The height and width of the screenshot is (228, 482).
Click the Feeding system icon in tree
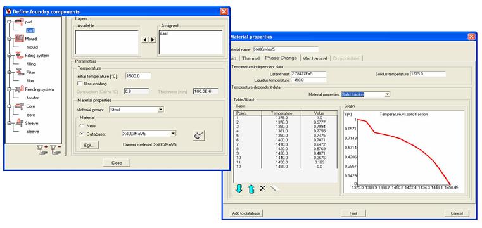point(20,89)
